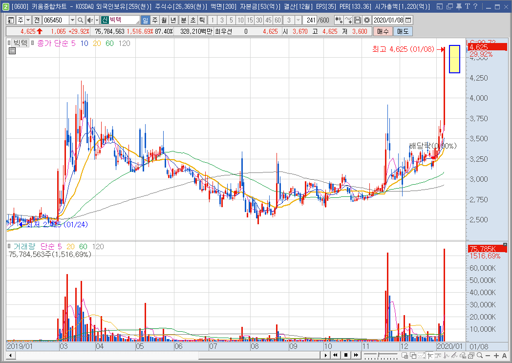This screenshot has width=512, height=363.
Task: Open the calendar date picker
Action: (x=408, y=20)
